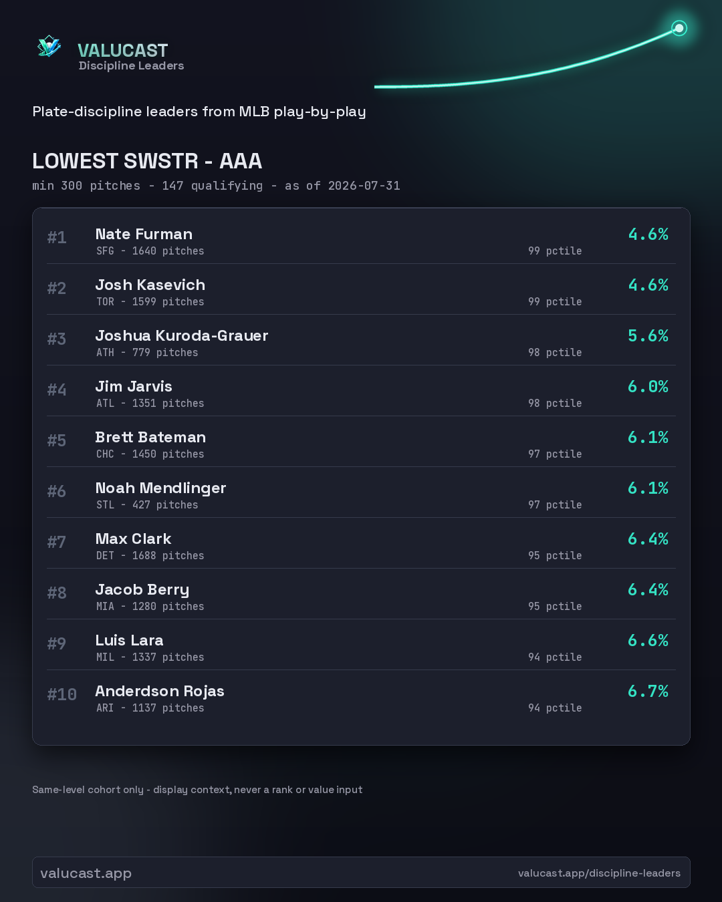Open Josh Kasevich player entry
Screen dimensions: 722x902
click(x=361, y=289)
